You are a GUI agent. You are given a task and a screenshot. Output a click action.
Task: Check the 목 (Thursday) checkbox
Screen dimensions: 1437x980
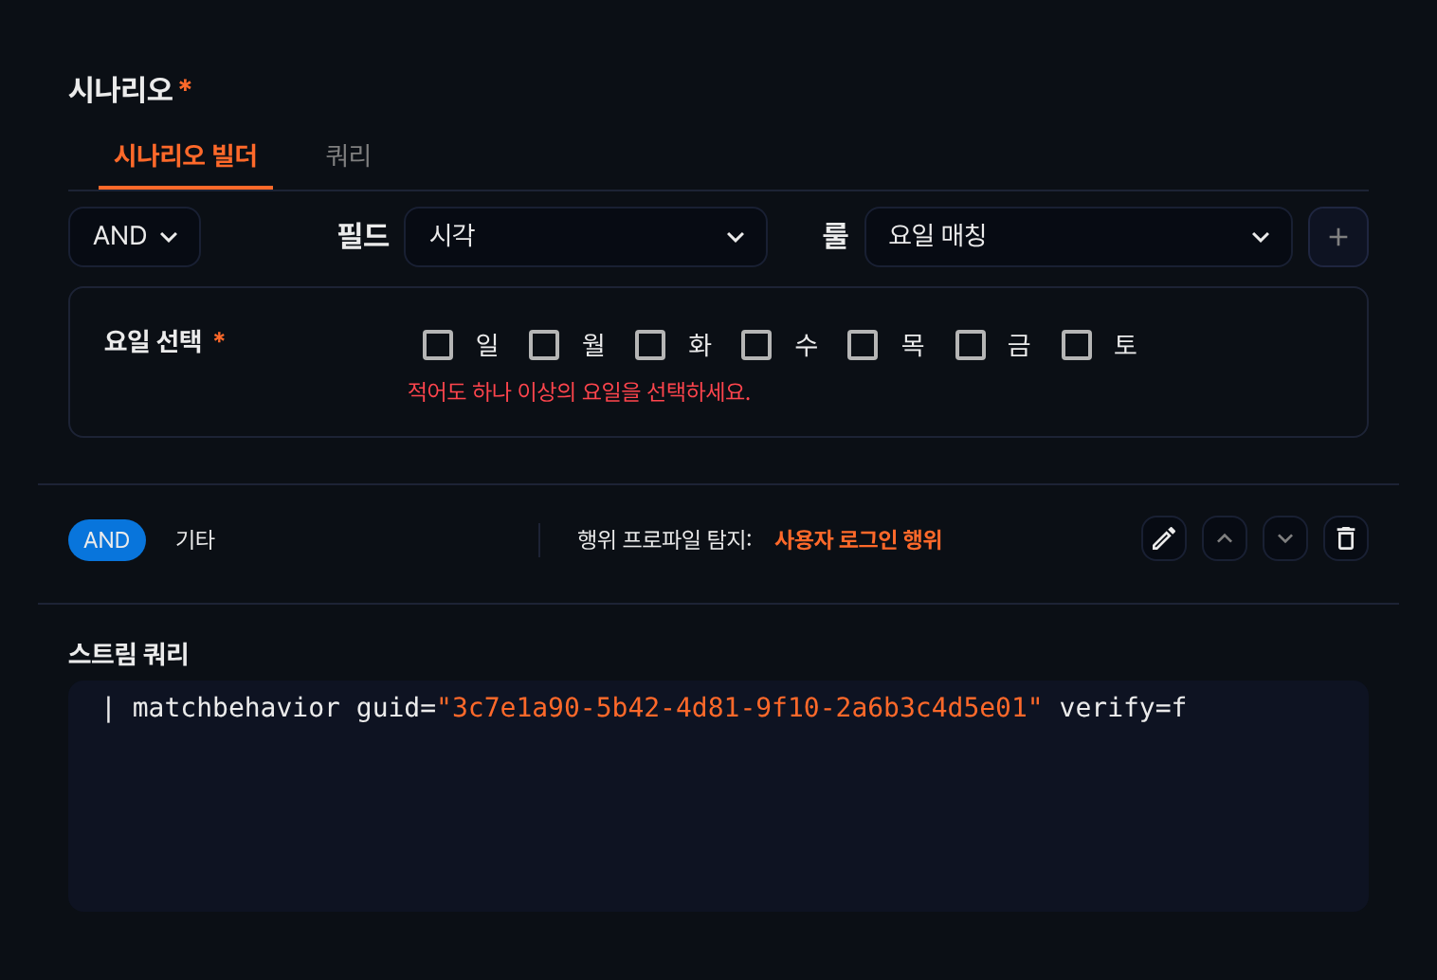tap(863, 345)
